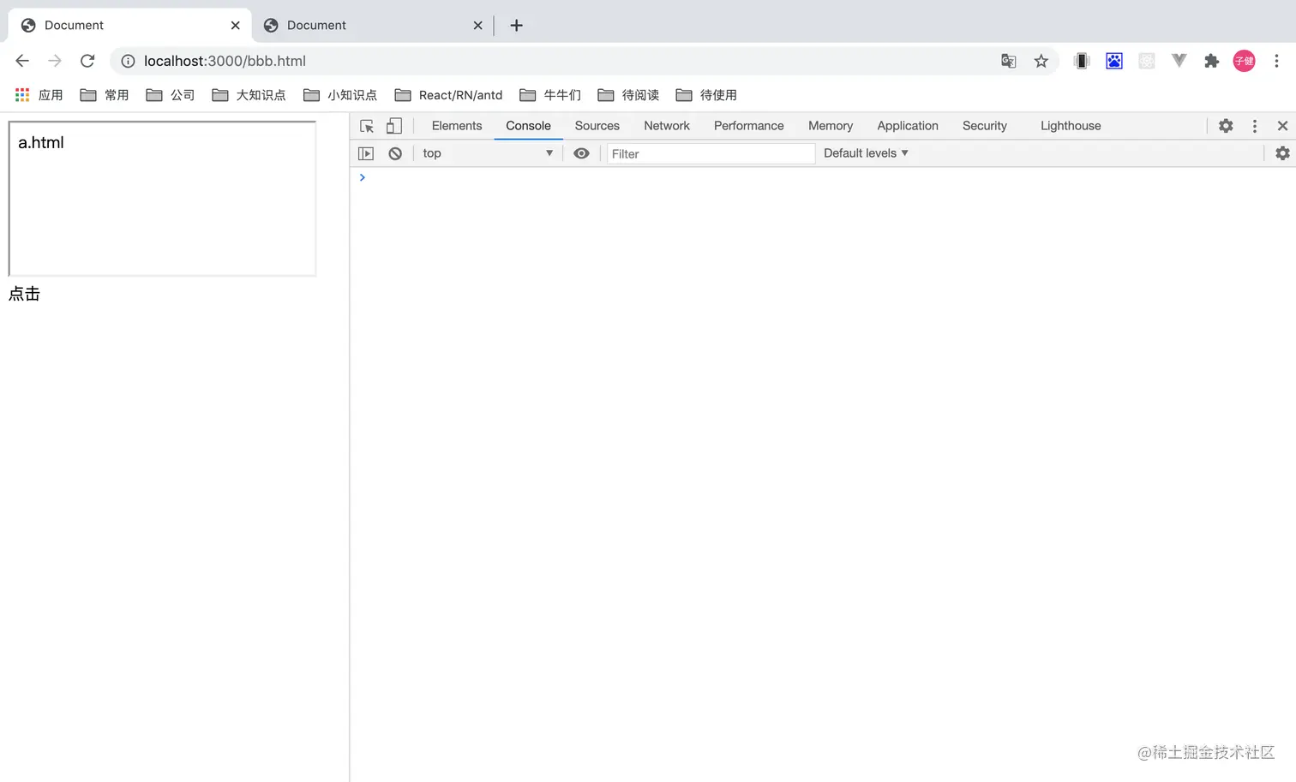Image resolution: width=1296 pixels, height=782 pixels.
Task: Expand the top JavaScript context dropdown
Action: tap(488, 153)
